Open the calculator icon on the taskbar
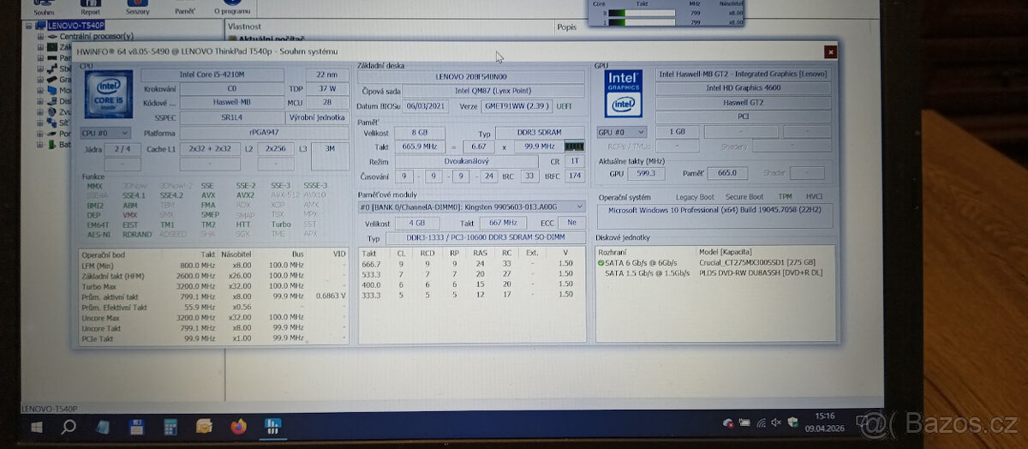1028x449 pixels. coord(170,426)
